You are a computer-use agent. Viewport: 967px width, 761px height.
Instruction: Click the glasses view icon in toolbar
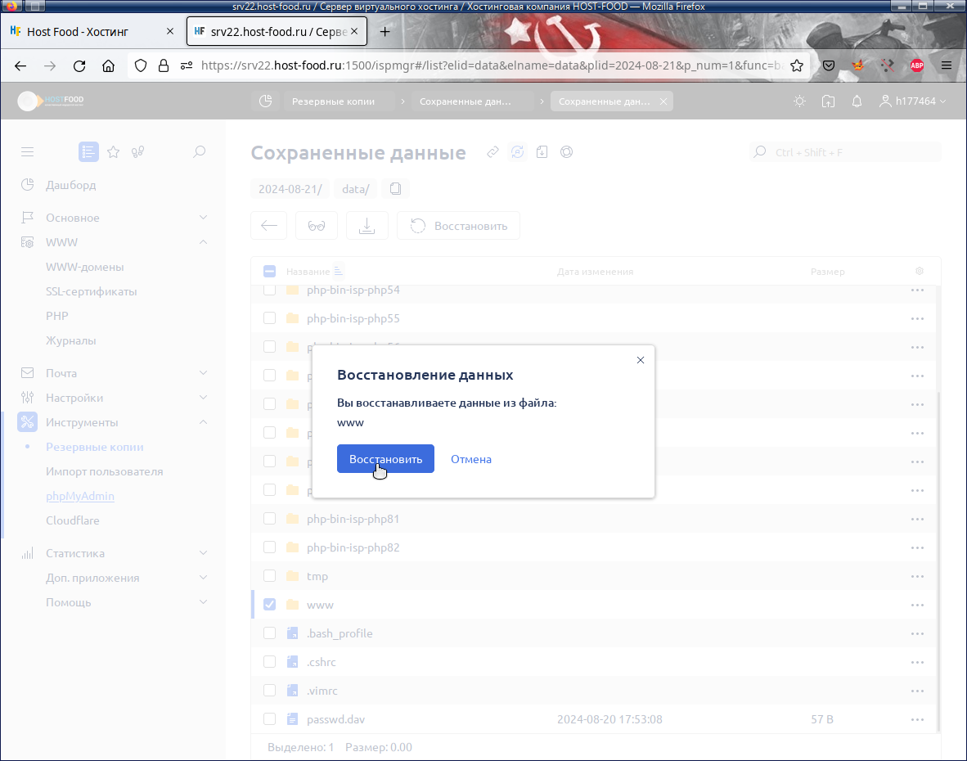point(317,226)
